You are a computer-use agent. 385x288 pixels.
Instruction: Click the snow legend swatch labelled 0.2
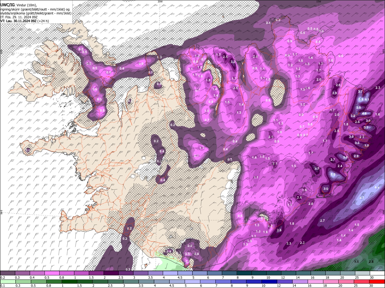pos(8,273)
